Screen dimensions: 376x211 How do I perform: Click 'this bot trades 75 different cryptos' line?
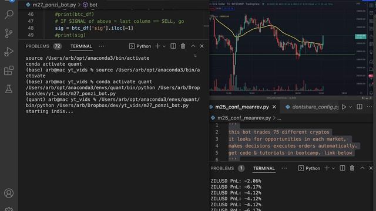(x=279, y=132)
